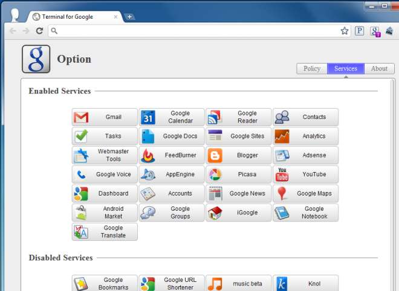Select the Google Translate service

point(105,232)
